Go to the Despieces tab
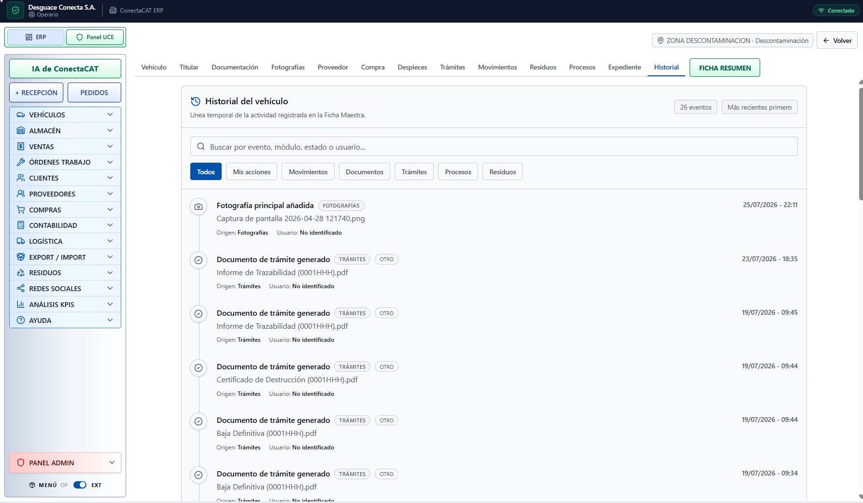 412,68
